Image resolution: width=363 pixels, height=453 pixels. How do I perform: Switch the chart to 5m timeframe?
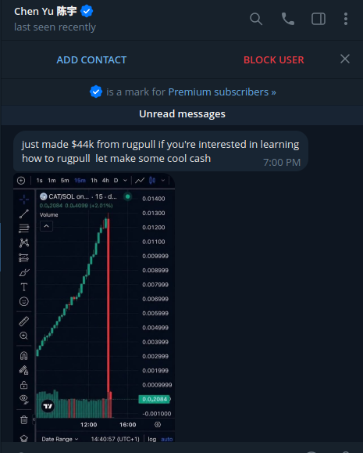(65, 180)
